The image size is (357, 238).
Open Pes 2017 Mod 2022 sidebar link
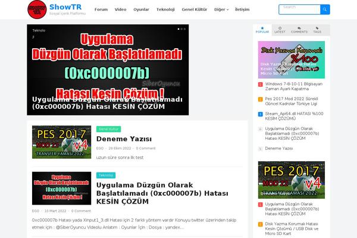292,101
